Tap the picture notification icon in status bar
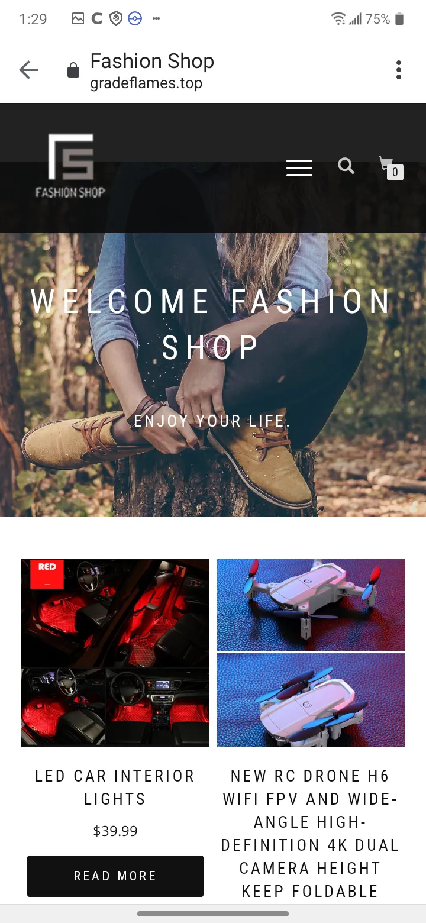 pyautogui.click(x=78, y=19)
